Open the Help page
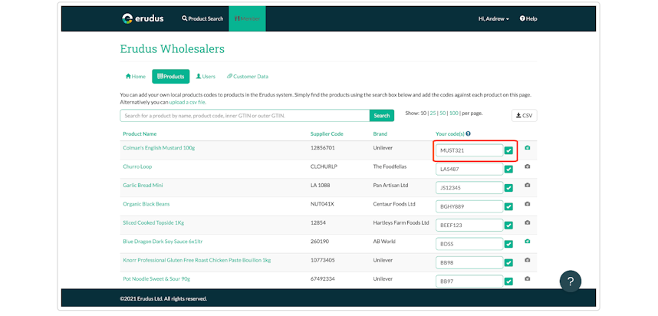Viewport: 658px width, 316px height. (x=528, y=19)
